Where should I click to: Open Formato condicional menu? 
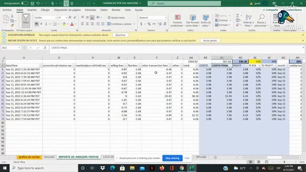[x=177, y=21]
